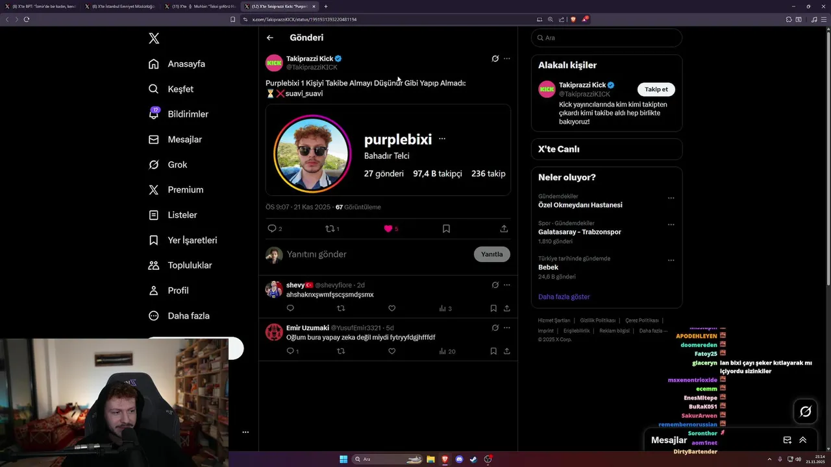The height and width of the screenshot is (467, 831).
Task: View analytics on Emir Uzumaki's comment
Action: tap(447, 351)
